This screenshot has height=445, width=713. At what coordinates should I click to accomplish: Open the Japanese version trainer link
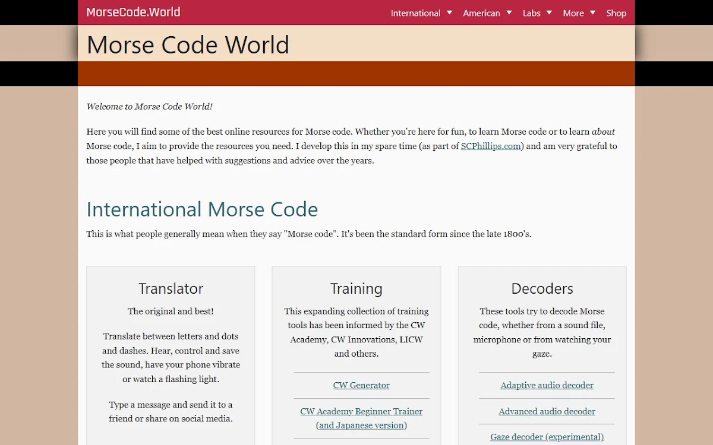pos(361,425)
